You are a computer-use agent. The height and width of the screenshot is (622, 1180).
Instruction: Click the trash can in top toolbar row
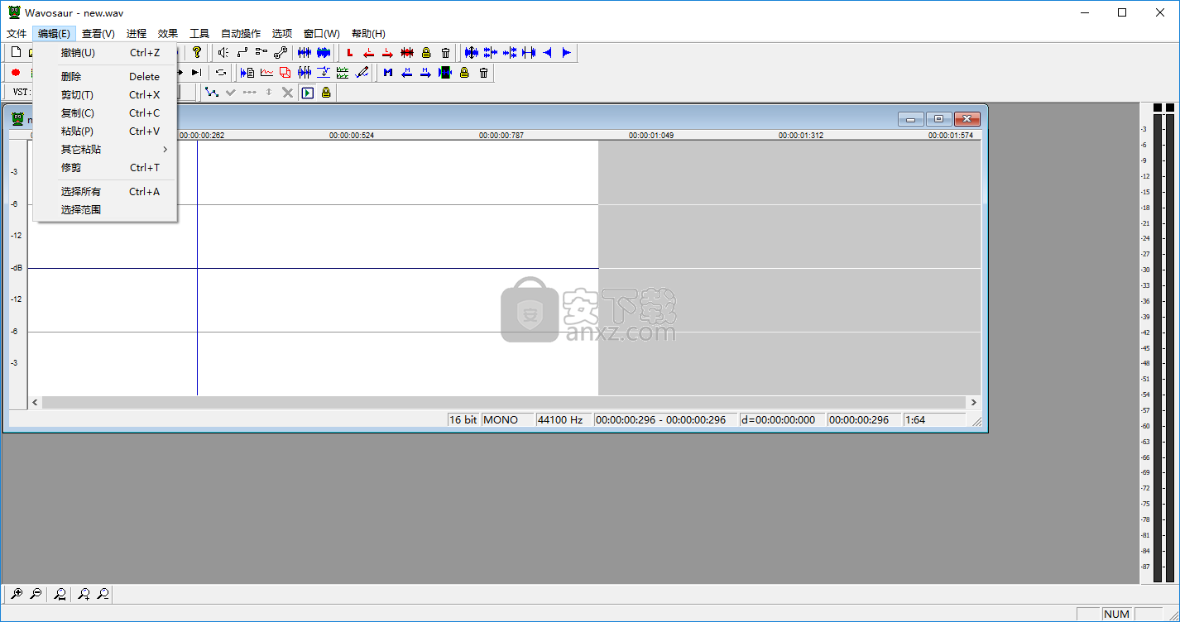(445, 52)
